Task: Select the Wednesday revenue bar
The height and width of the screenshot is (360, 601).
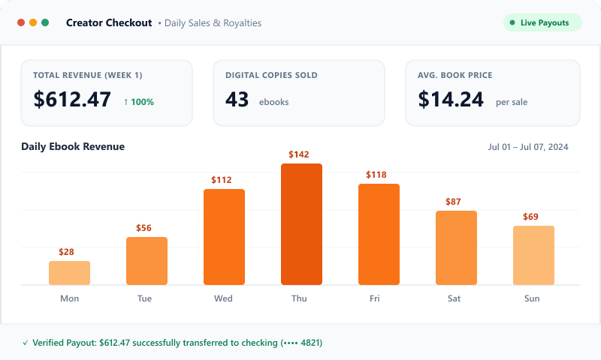Action: click(x=224, y=237)
